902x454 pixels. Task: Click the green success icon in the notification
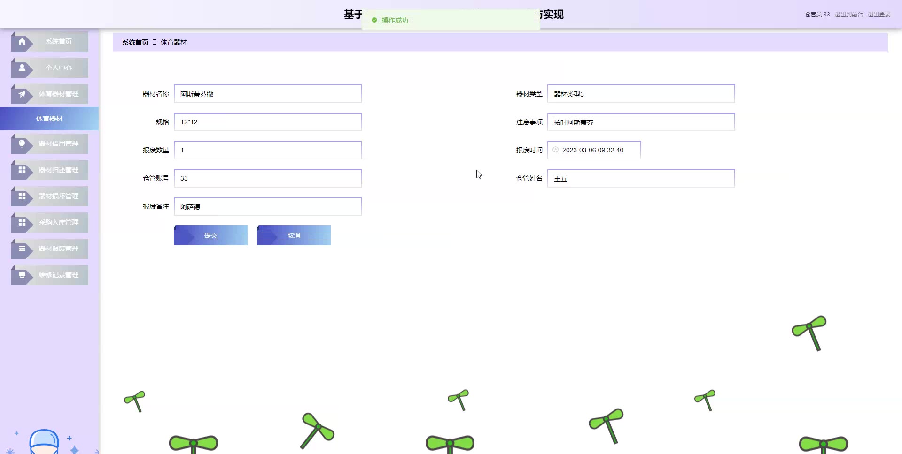tap(374, 20)
